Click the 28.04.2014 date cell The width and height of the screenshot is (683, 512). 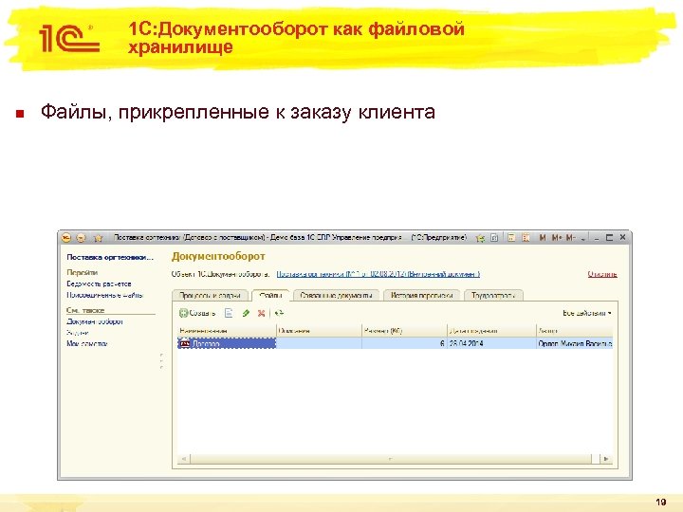click(x=491, y=343)
